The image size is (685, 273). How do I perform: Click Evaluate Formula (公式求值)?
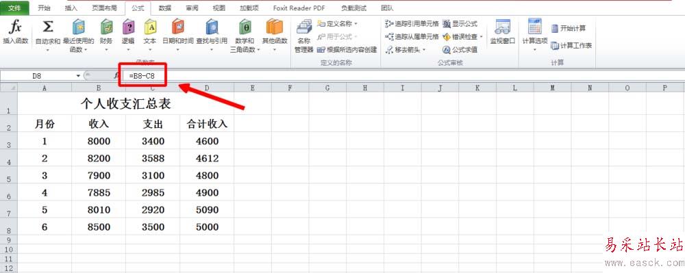[460, 50]
